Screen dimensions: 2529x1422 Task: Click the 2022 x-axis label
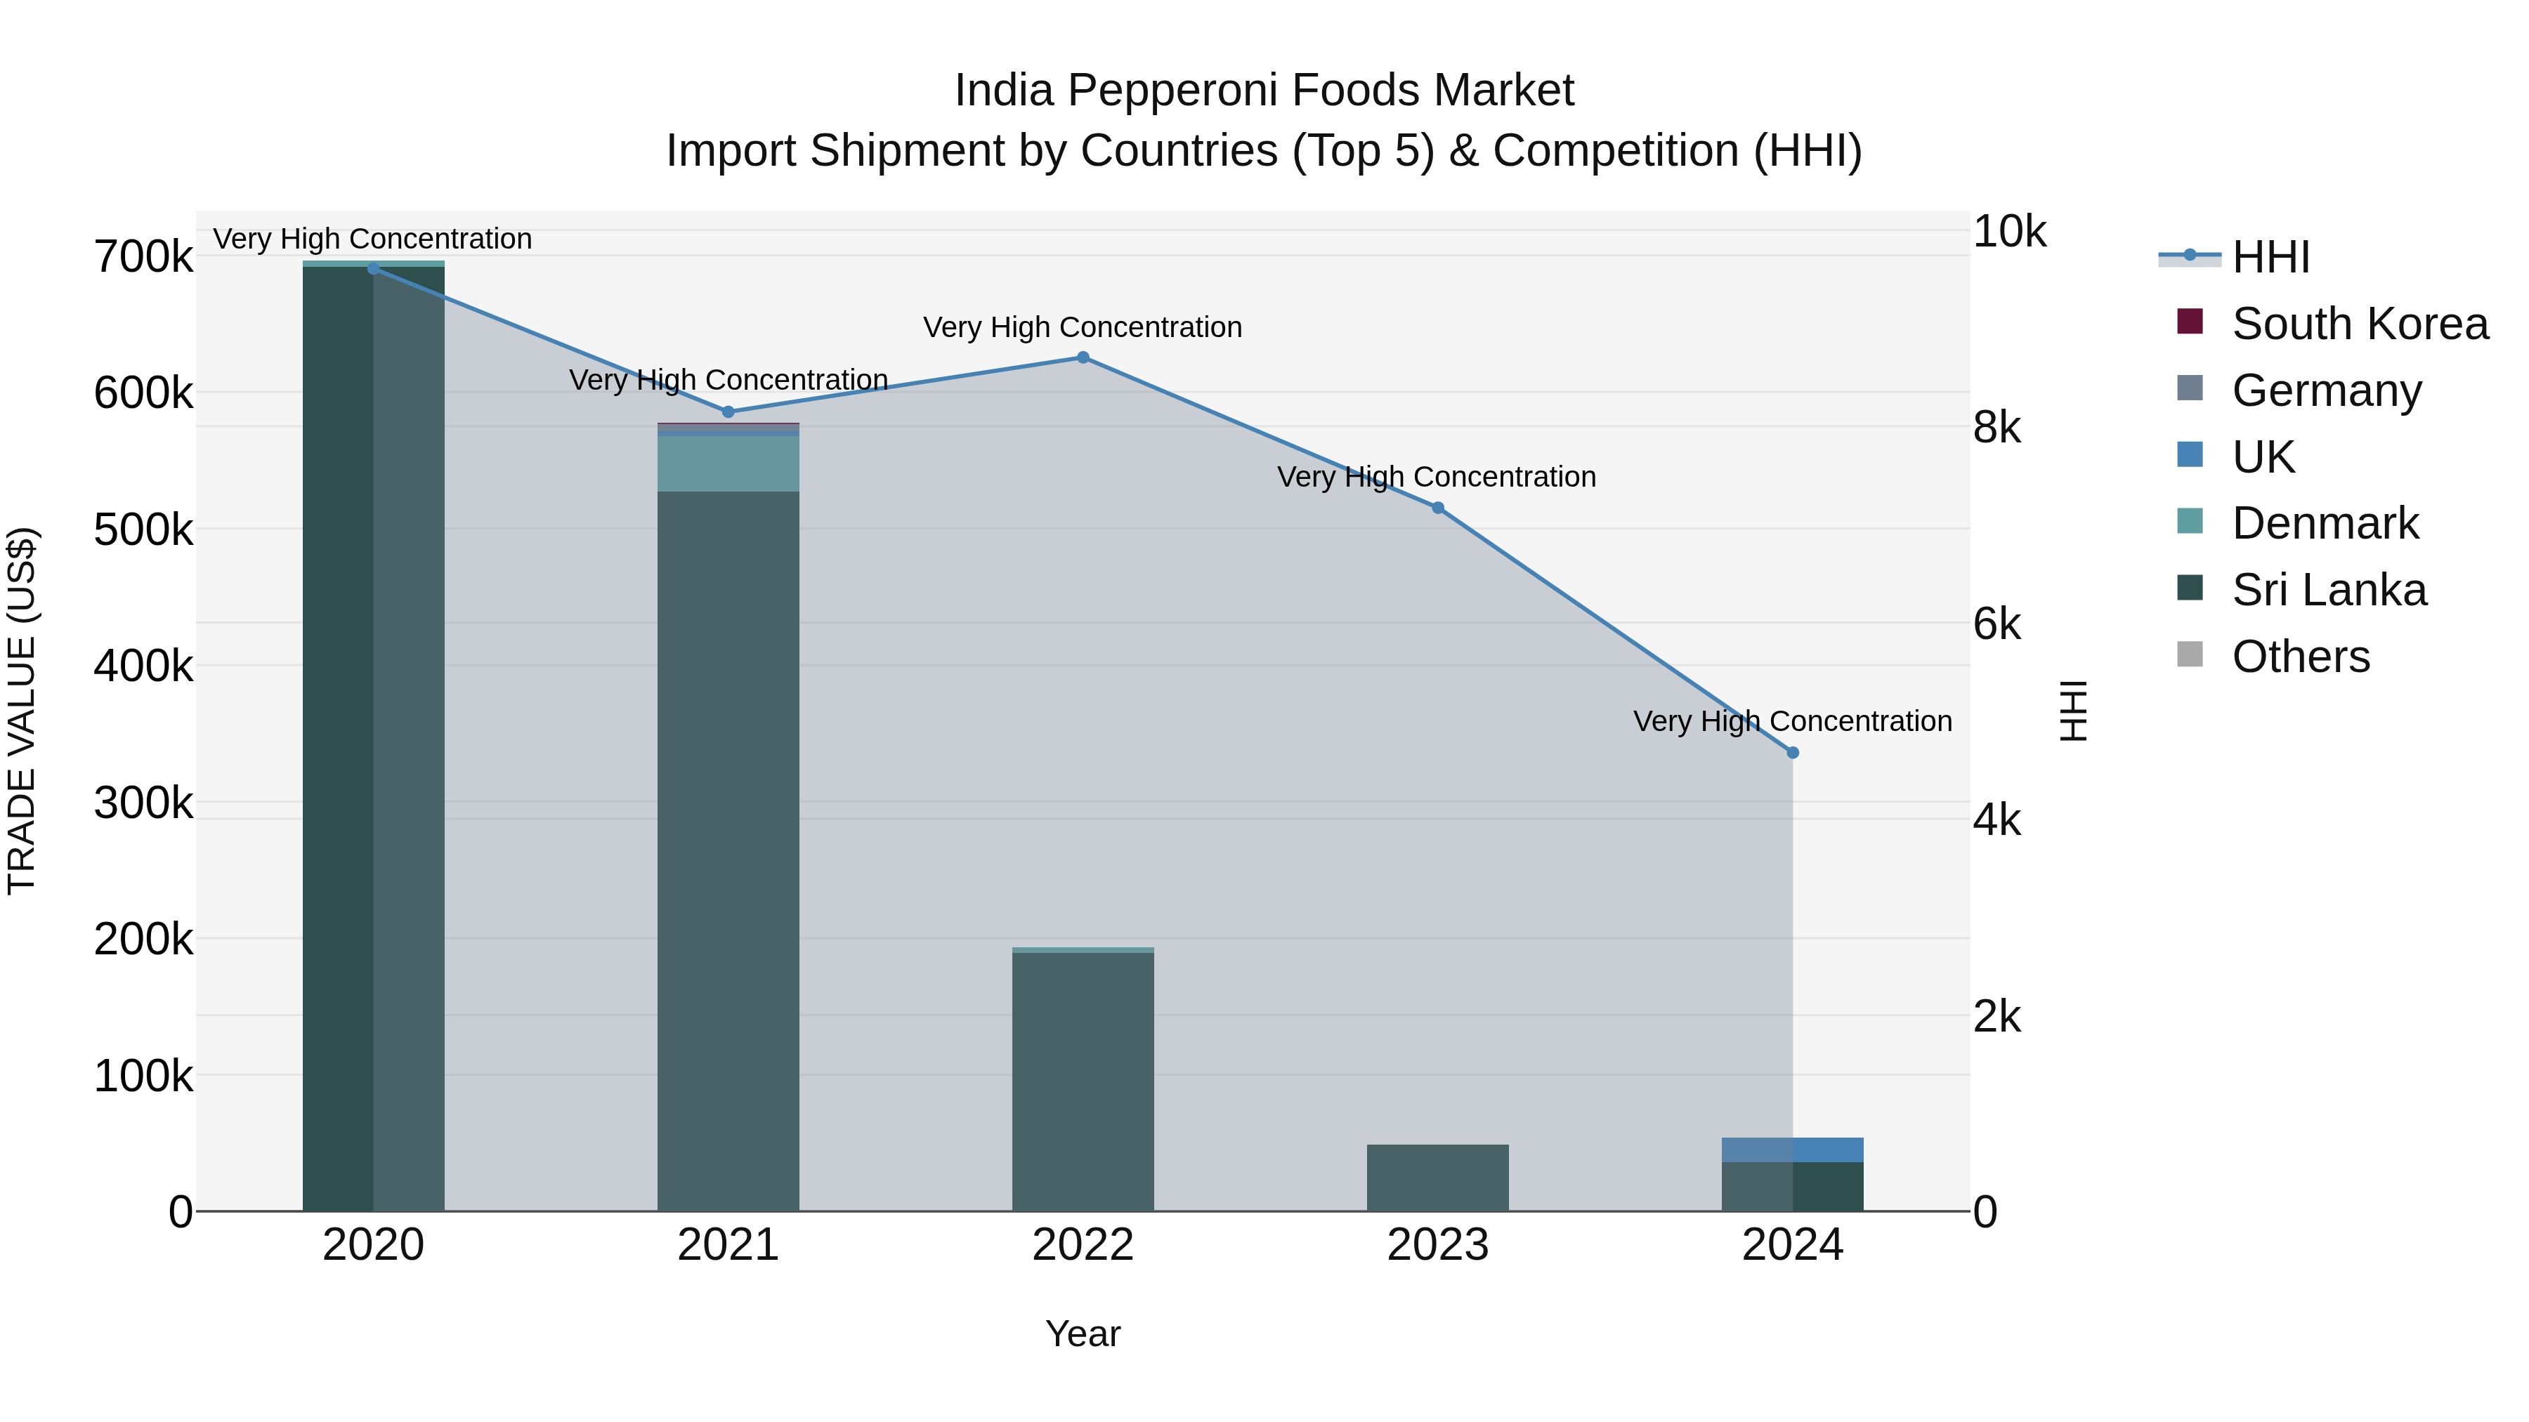point(1083,1245)
